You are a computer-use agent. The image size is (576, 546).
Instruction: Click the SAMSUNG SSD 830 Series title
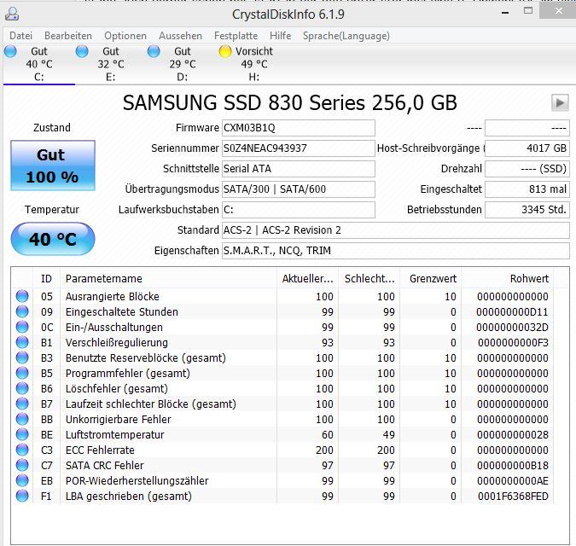290,102
